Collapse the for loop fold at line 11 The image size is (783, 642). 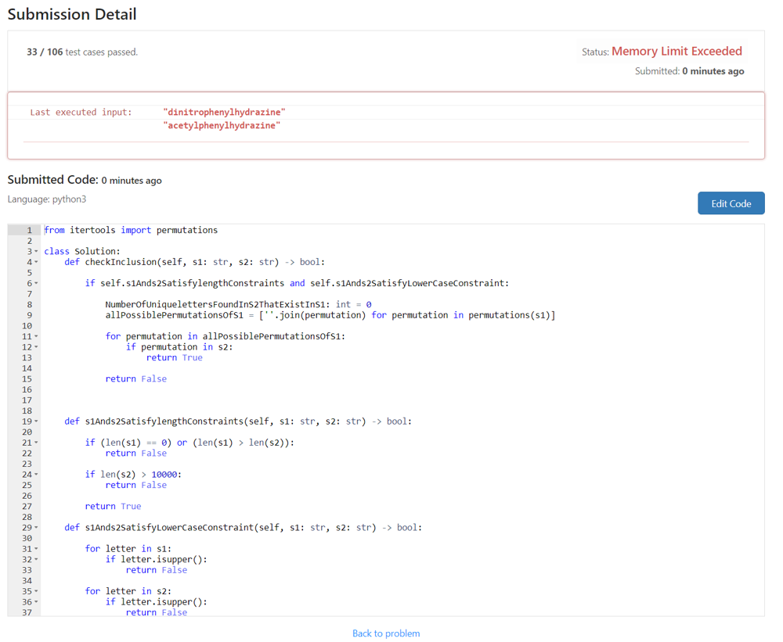pos(36,336)
